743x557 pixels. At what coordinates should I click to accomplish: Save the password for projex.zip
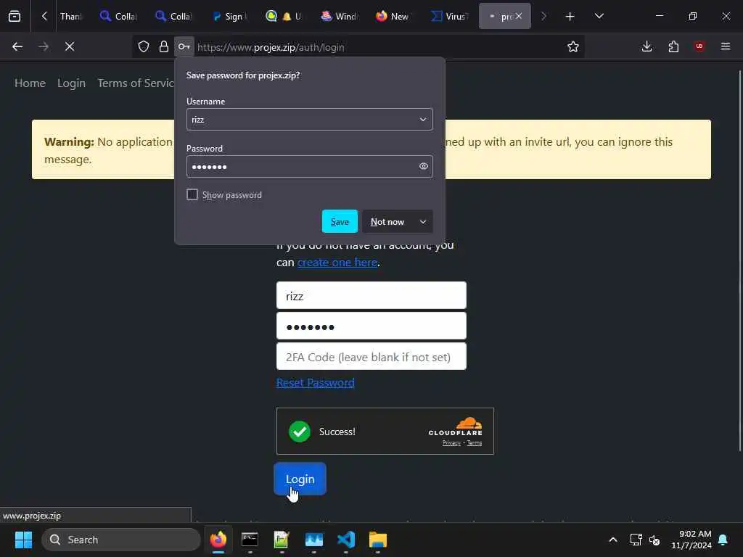340,222
